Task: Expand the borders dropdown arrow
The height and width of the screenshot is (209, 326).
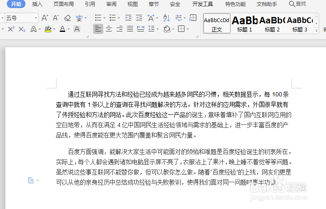Action: 187,29
